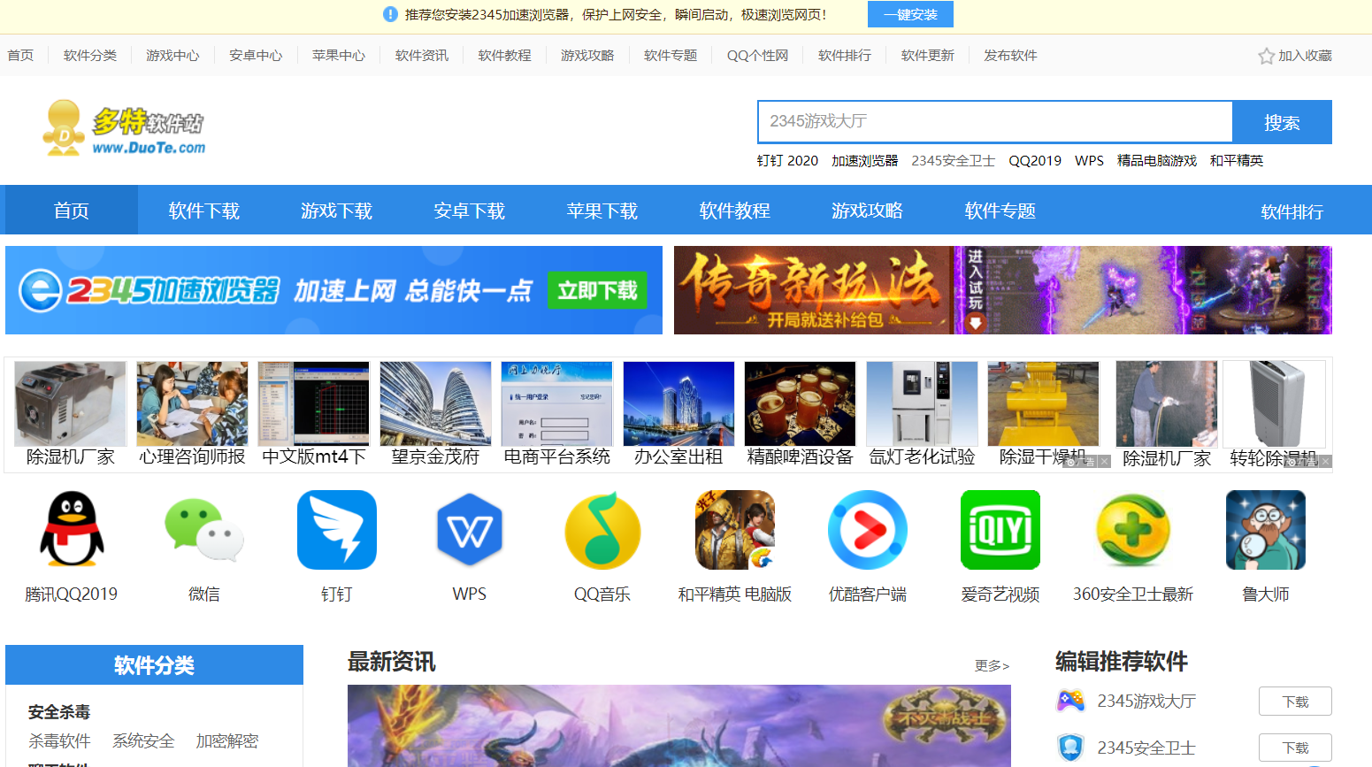Open the DingTalk (钉钉) icon
The image size is (1372, 767).
tap(337, 529)
